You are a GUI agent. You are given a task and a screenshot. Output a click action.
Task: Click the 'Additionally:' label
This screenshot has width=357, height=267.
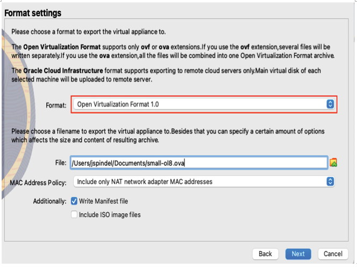(49, 201)
